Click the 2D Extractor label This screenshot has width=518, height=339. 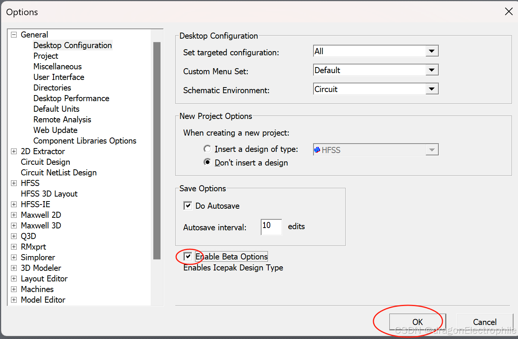pos(43,152)
